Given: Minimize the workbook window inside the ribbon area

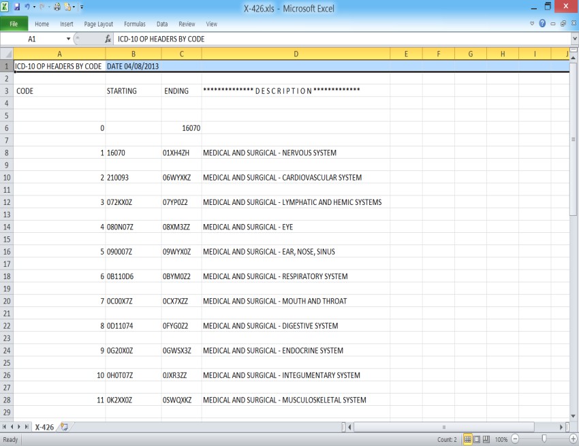Looking at the screenshot, I should 553,24.
